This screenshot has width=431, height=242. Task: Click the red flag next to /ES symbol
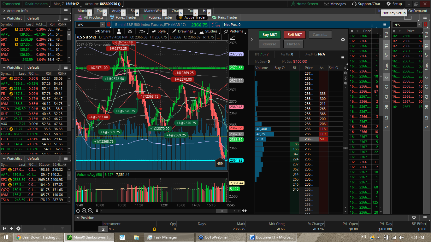click(x=109, y=25)
